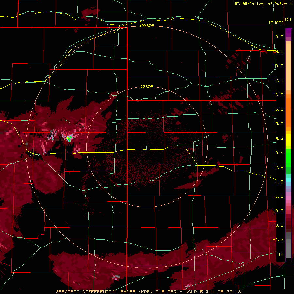Click the 5.8 scale value

(x=279, y=109)
